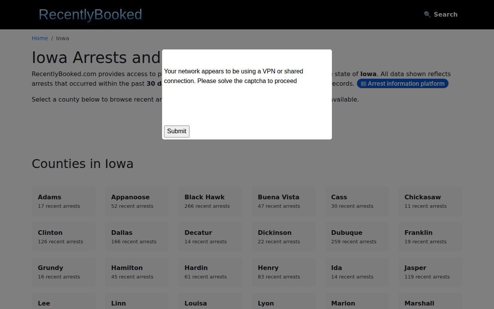Select the Cass county card
The height and width of the screenshot is (309, 494).
[x=357, y=201]
